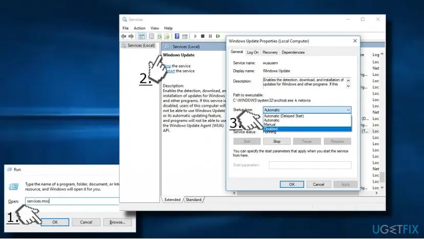Click the Refresh icon in Services toolbar
Viewport: 424px width, 239px height.
click(x=159, y=36)
